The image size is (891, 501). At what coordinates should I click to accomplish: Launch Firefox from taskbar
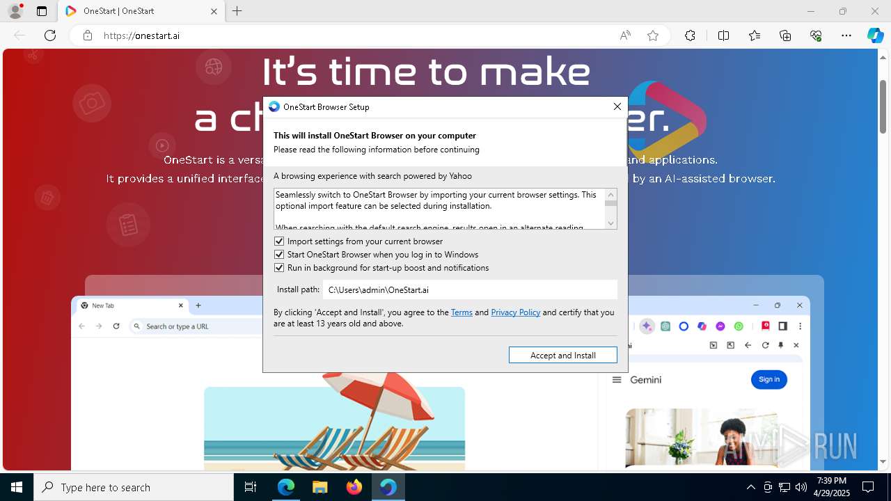coord(354,487)
